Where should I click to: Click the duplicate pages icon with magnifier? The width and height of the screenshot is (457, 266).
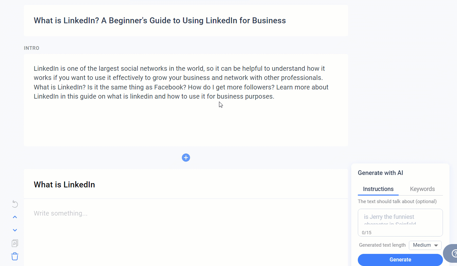click(15, 243)
